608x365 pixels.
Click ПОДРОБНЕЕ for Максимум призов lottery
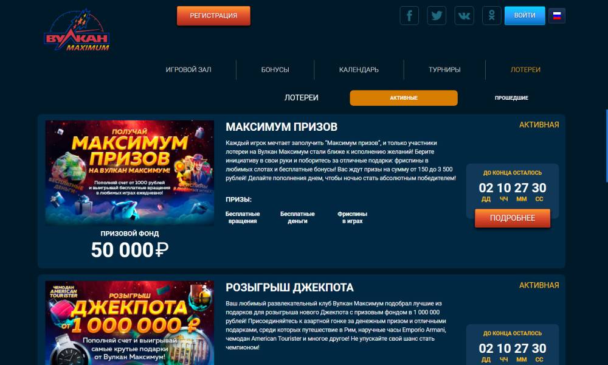click(512, 218)
